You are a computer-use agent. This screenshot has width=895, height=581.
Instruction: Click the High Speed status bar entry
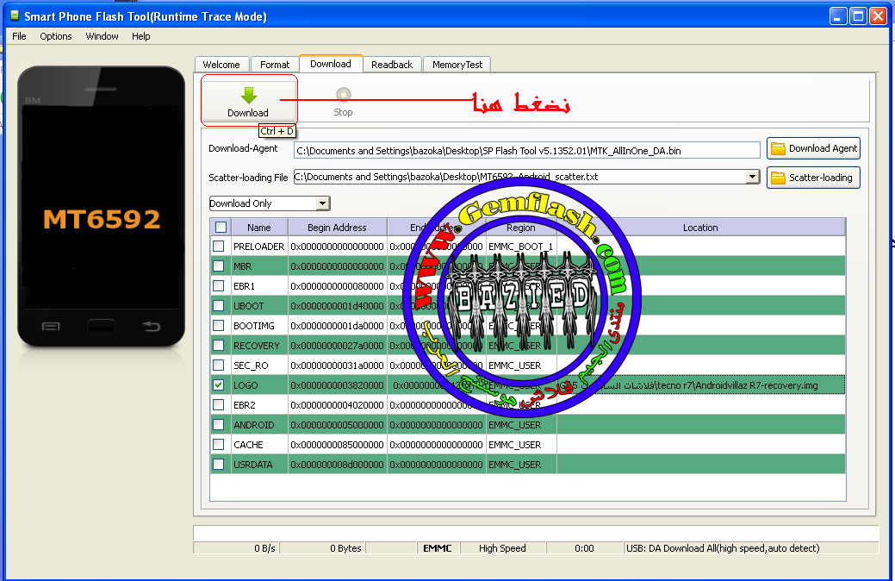pyautogui.click(x=502, y=548)
